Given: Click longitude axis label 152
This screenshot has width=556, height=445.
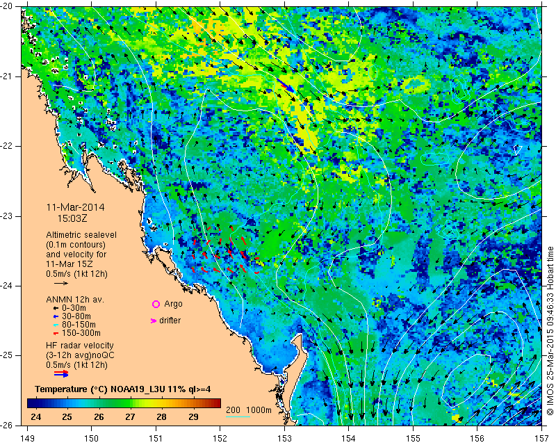Looking at the screenshot, I should point(220,439).
